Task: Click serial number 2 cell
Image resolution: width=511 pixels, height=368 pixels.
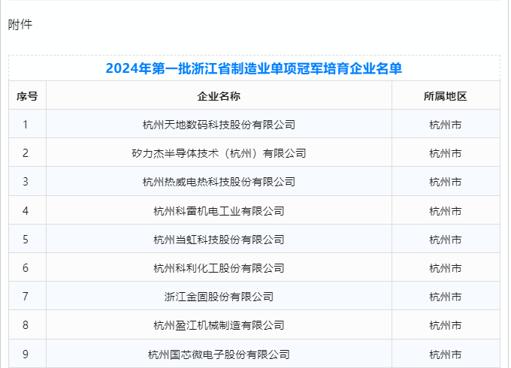Action: [26, 153]
